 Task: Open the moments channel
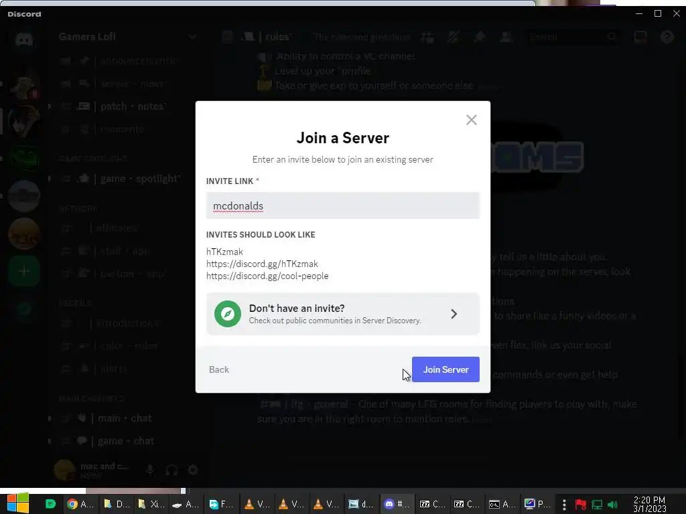(122, 129)
